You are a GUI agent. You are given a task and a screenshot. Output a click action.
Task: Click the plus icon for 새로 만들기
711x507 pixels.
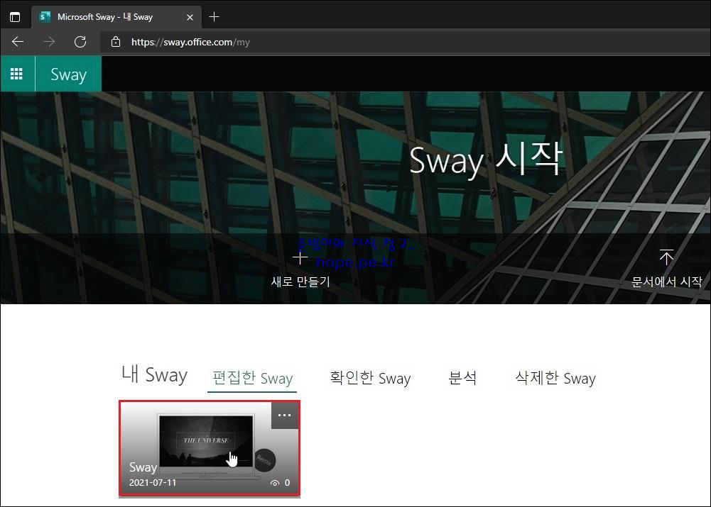coord(300,258)
